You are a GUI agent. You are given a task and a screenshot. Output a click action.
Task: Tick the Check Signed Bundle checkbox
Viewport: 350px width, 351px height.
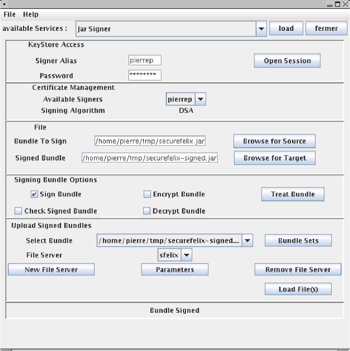tap(19, 211)
